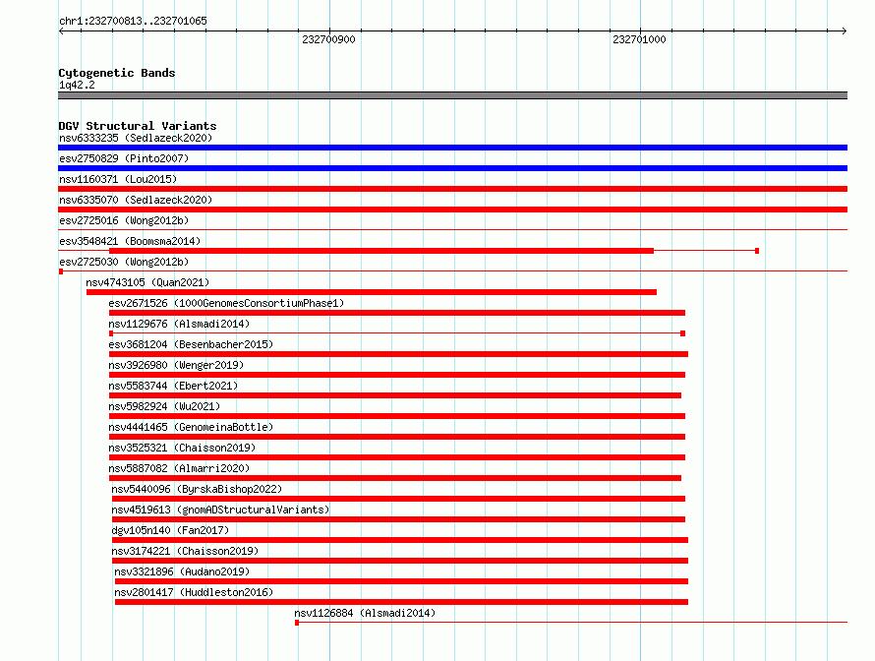Select the red bar under nsv4743105
This screenshot has height=661, width=875.
372,292
